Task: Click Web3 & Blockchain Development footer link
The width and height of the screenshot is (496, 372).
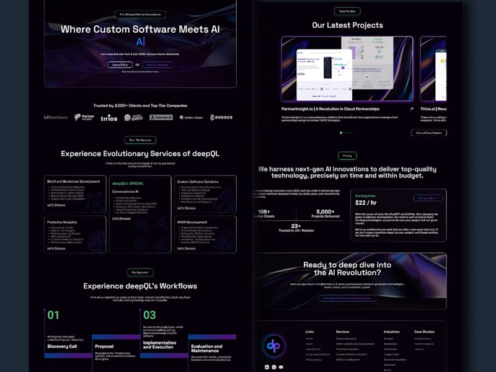Action: point(355,344)
